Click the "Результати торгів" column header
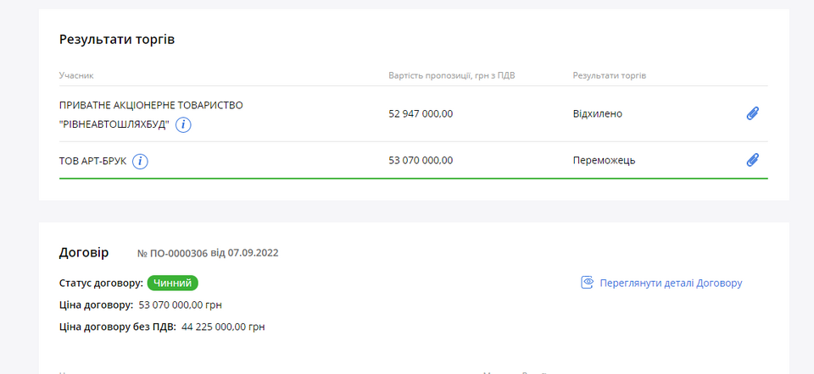Viewport: 814px width, 374px height. coord(609,75)
